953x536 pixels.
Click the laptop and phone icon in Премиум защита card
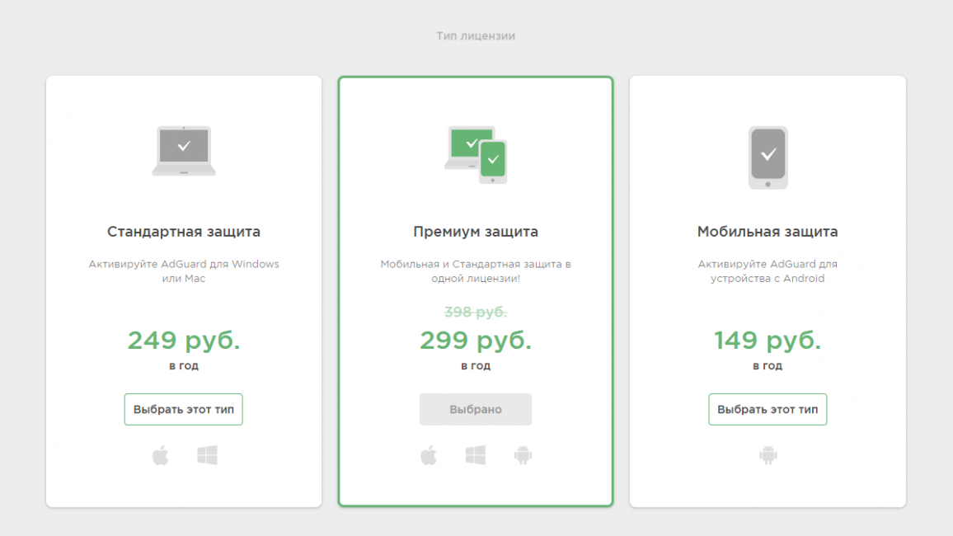[476, 154]
